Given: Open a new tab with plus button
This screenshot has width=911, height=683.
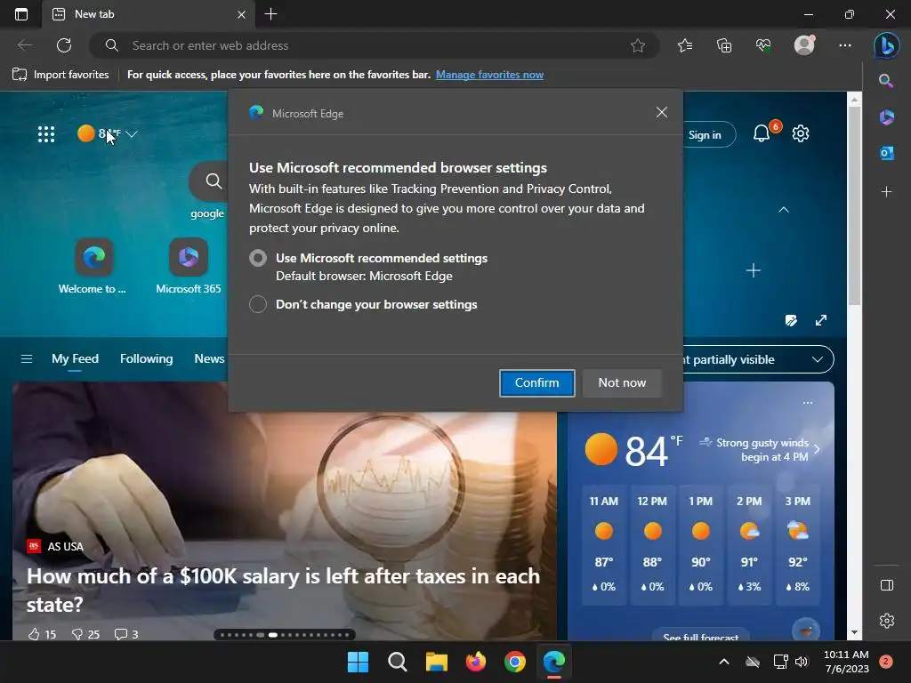Looking at the screenshot, I should click(x=270, y=14).
